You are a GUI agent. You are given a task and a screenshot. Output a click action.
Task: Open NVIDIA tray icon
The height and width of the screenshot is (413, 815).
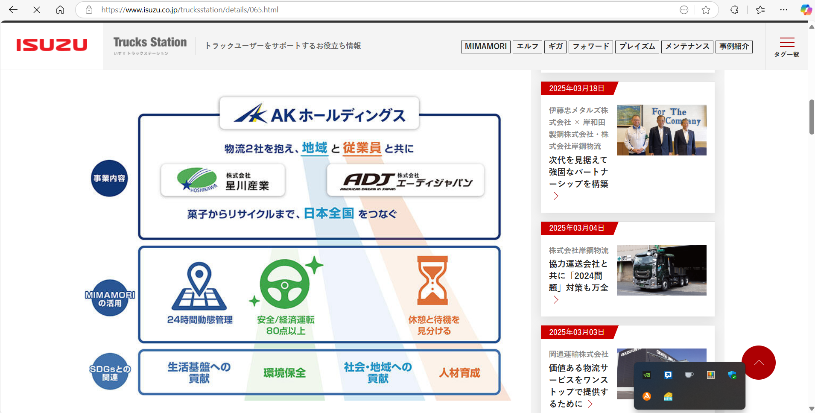[647, 375]
